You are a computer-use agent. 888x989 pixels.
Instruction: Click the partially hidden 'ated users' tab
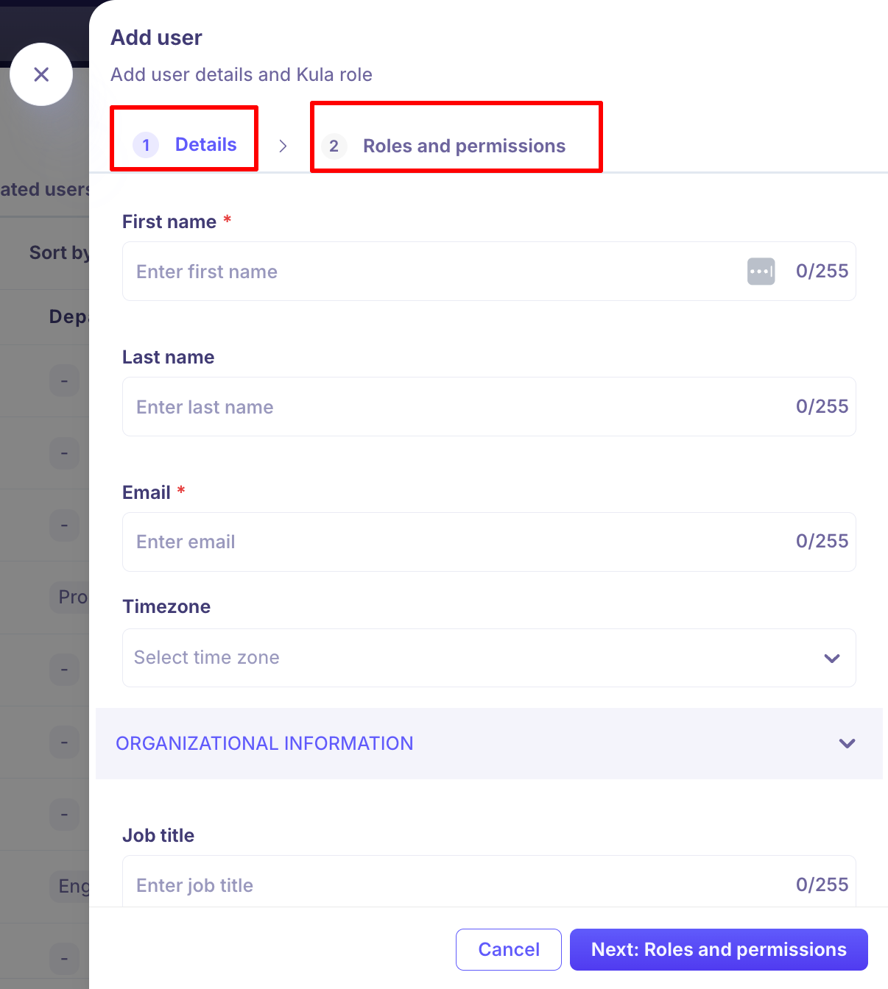44,190
